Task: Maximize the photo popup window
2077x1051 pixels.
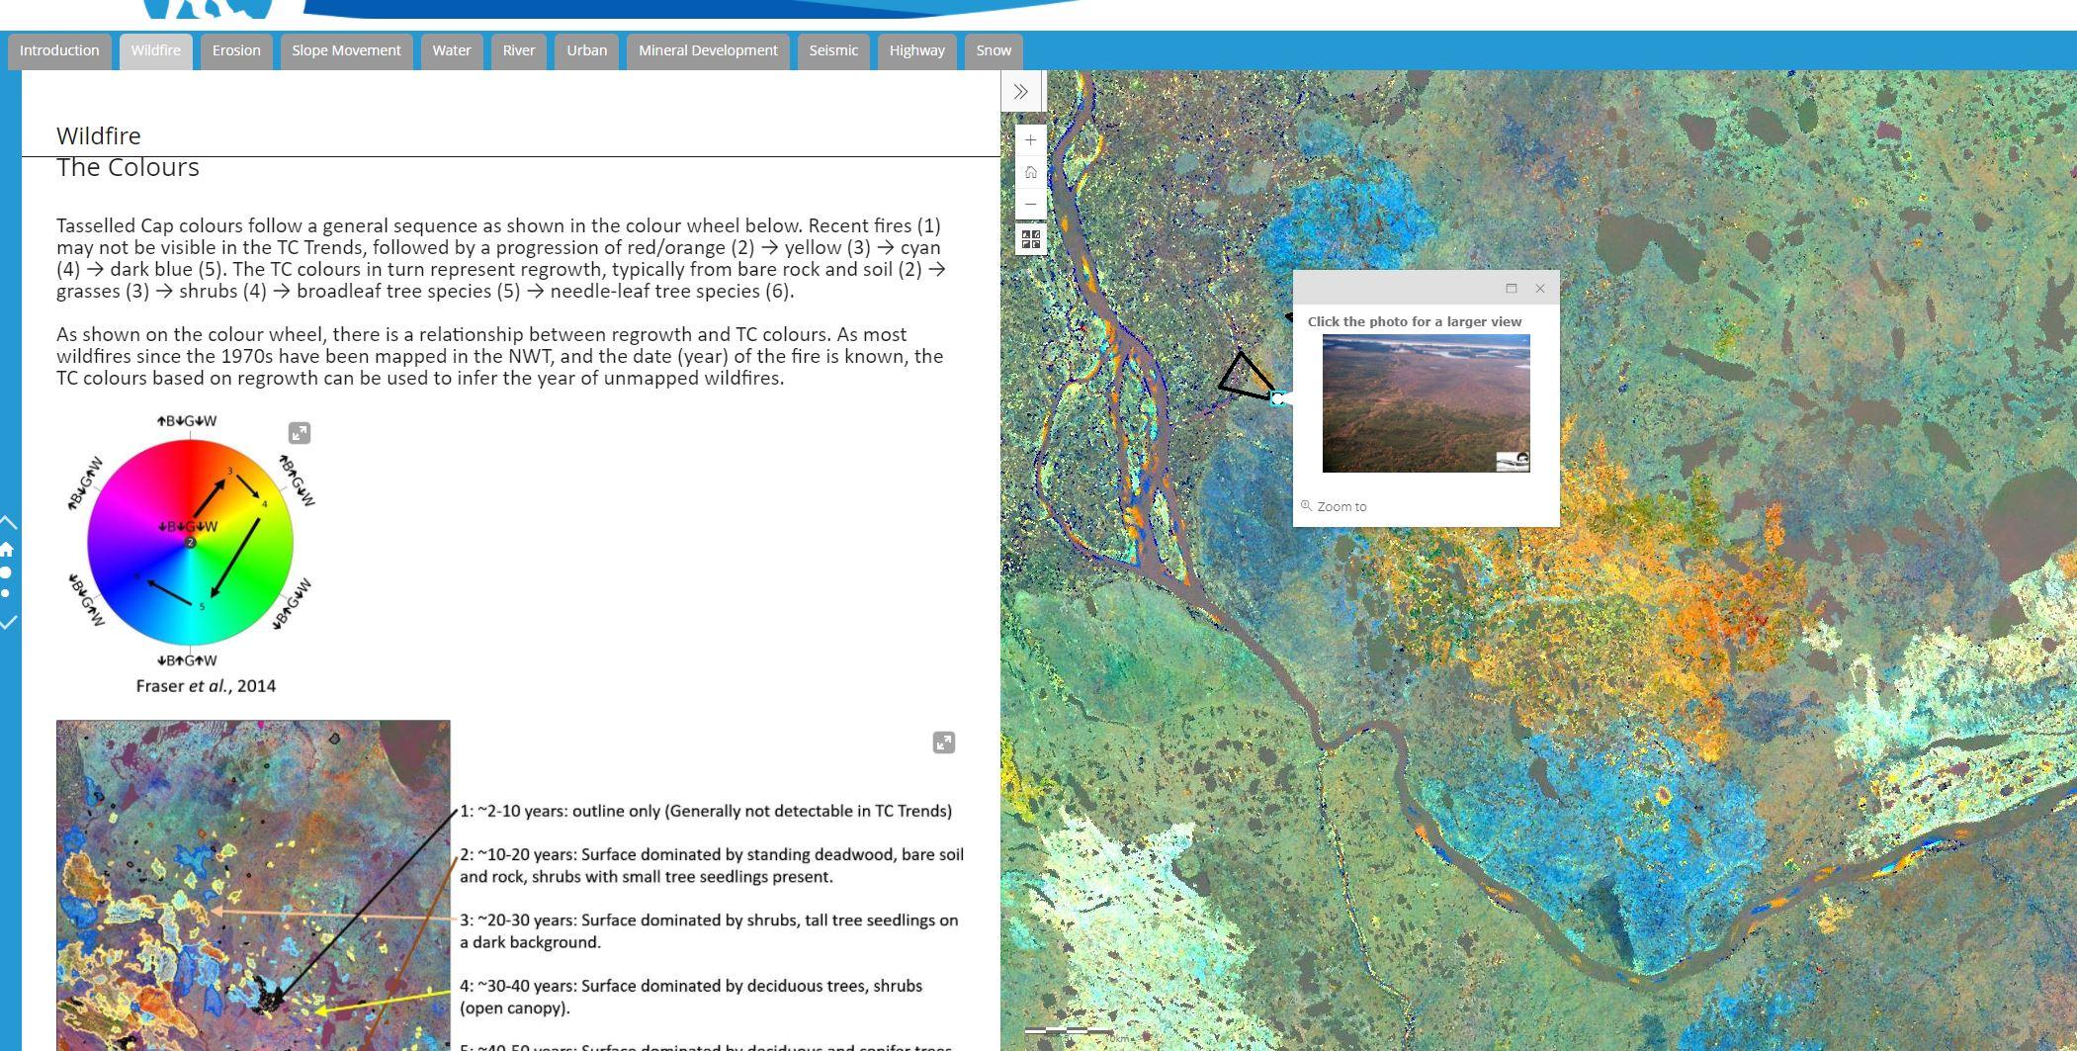Action: [1511, 289]
